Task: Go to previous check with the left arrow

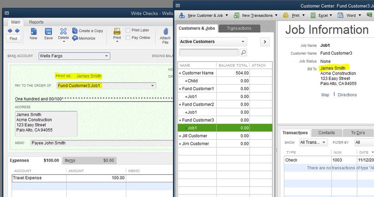Action: coord(10,31)
